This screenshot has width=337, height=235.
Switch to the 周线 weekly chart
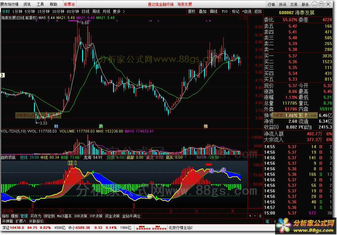tap(96, 11)
